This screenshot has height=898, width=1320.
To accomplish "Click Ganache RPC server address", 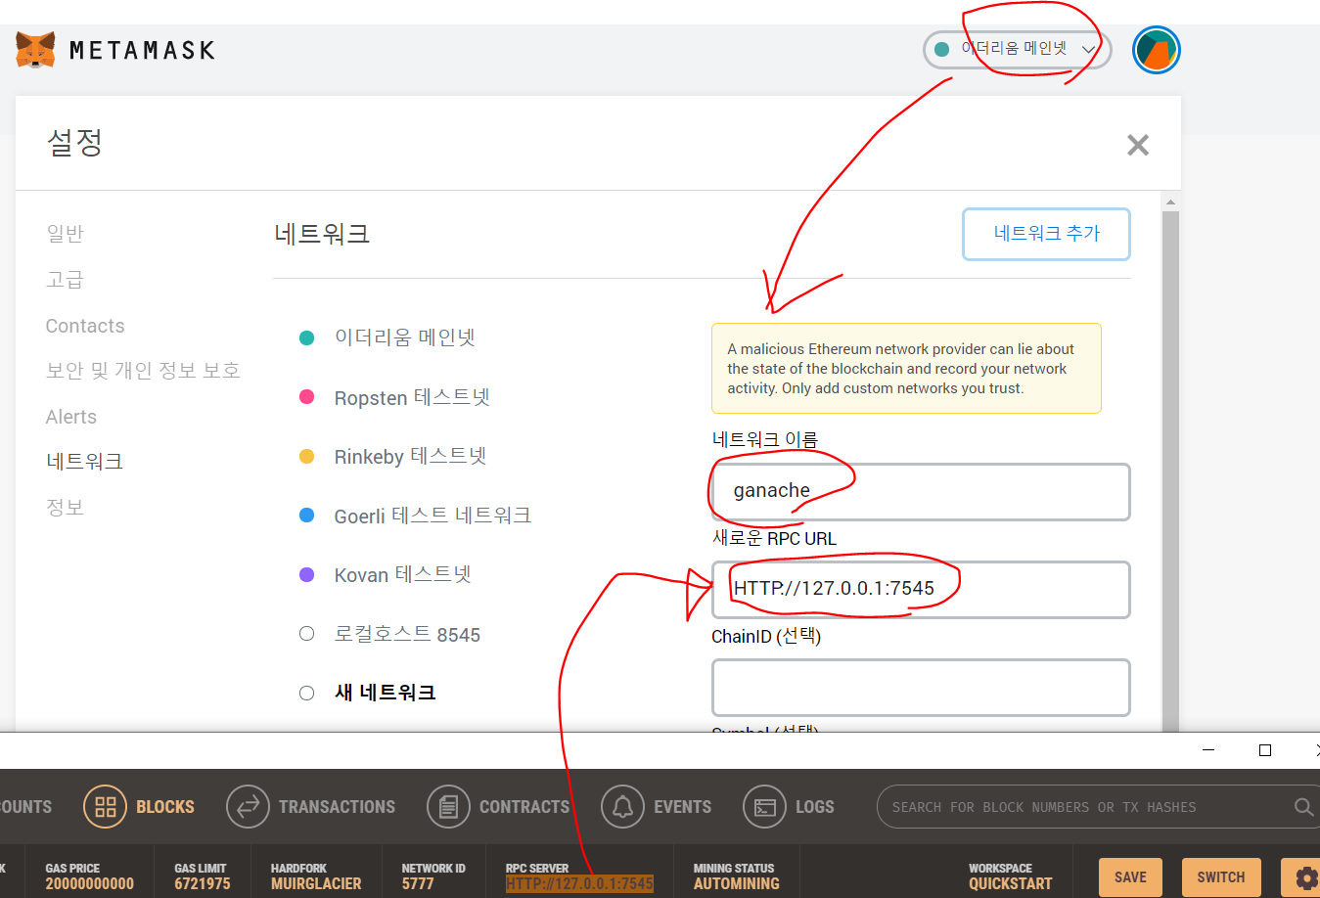I will pos(579,883).
